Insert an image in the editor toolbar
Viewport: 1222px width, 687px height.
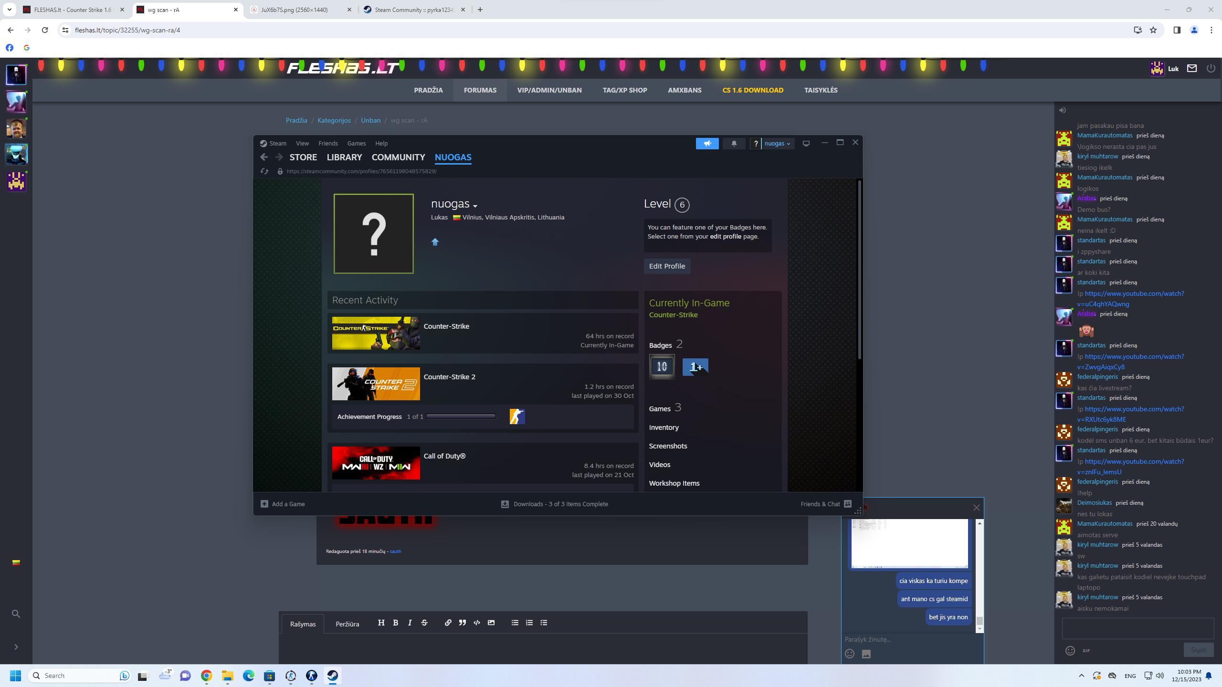click(491, 623)
